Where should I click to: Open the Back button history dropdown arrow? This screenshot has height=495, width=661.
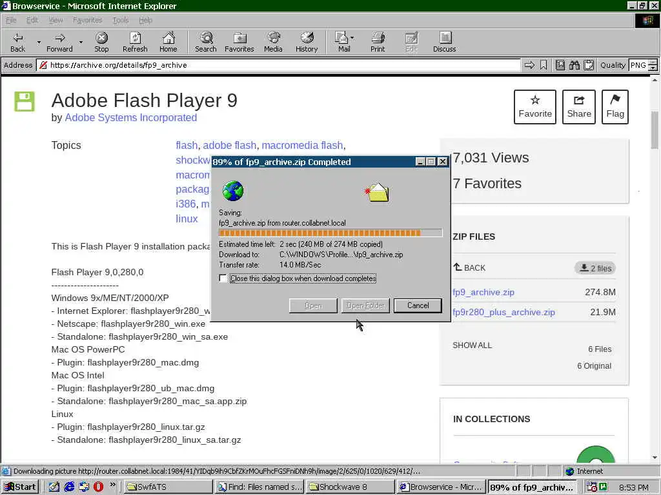(39, 42)
